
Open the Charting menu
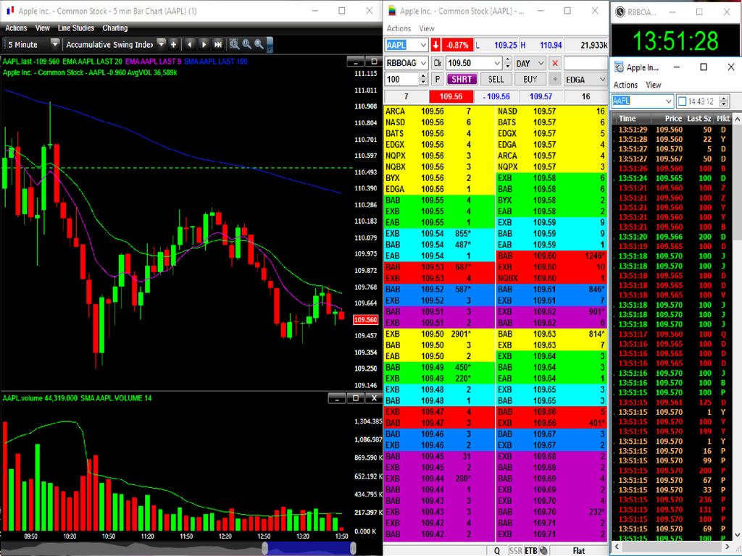(115, 28)
